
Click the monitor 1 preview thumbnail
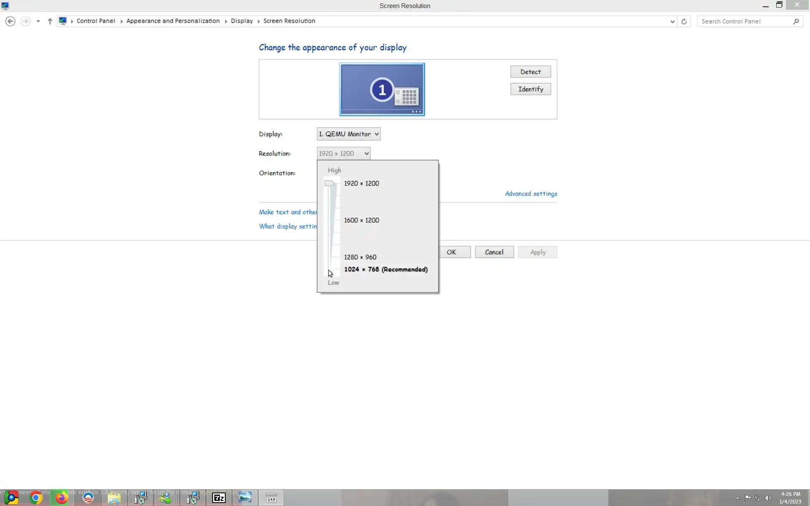382,89
